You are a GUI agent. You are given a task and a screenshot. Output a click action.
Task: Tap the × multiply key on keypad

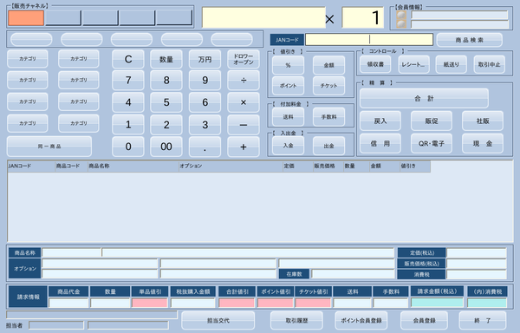(244, 102)
